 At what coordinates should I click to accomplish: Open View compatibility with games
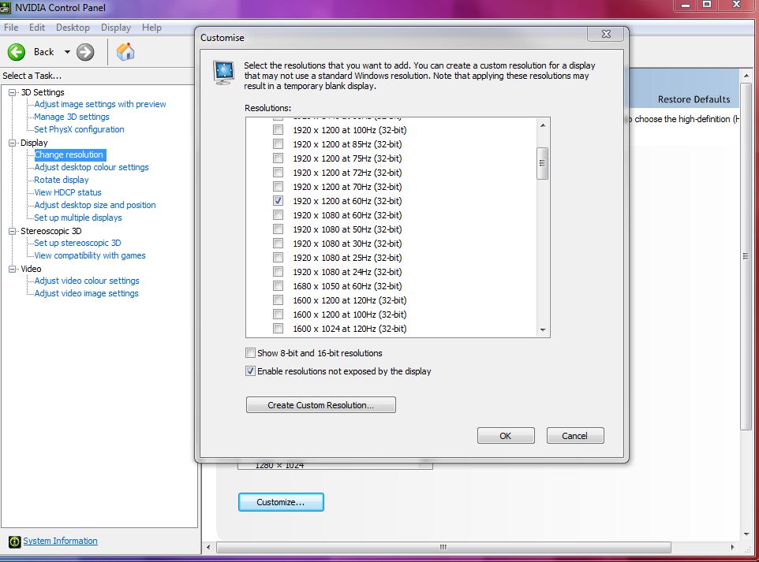coord(90,255)
